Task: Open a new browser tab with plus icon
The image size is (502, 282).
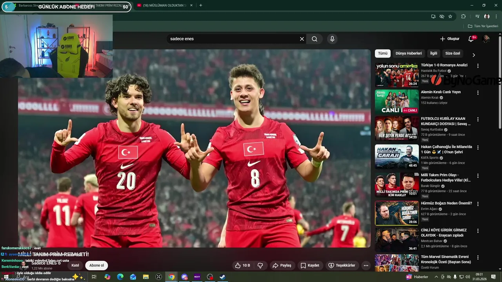Action: (200, 5)
